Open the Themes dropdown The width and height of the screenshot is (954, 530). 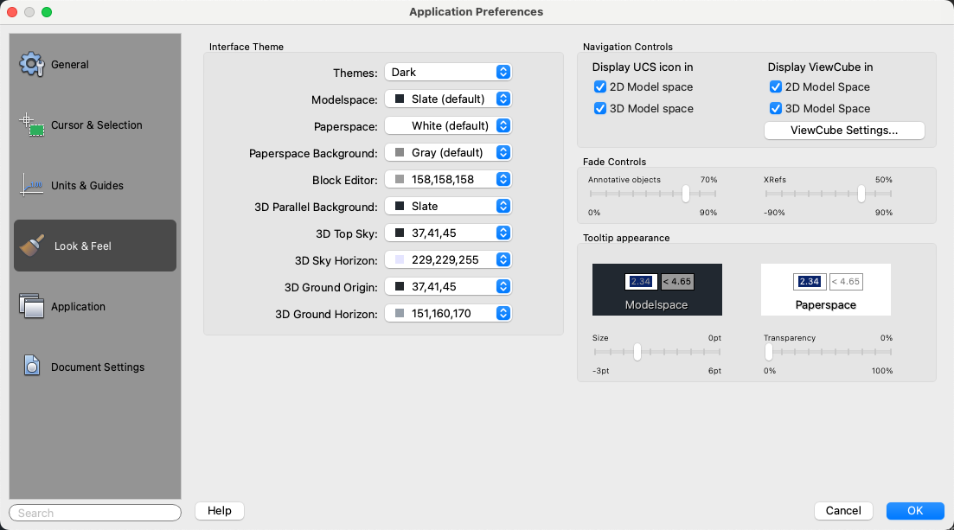(448, 73)
